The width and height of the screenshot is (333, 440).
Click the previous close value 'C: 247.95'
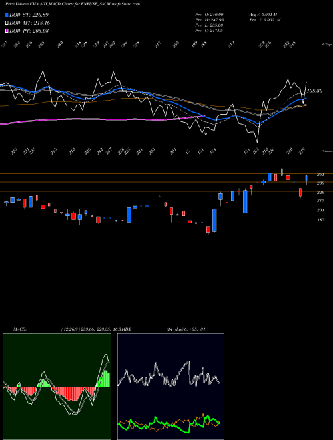(x=212, y=31)
